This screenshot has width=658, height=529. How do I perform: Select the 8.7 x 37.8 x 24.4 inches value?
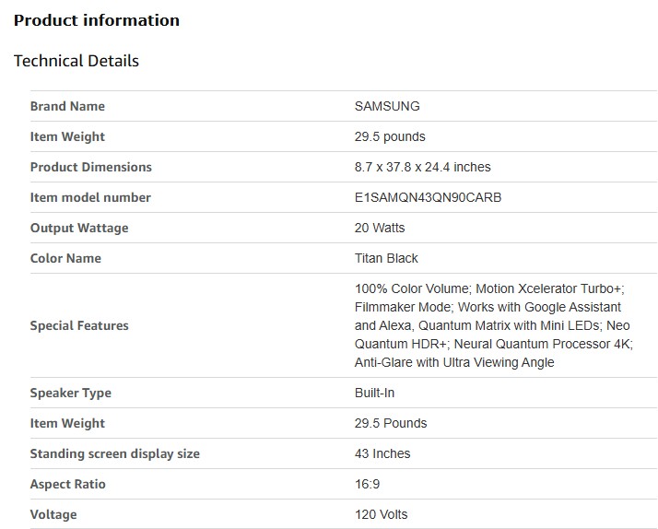click(x=422, y=167)
